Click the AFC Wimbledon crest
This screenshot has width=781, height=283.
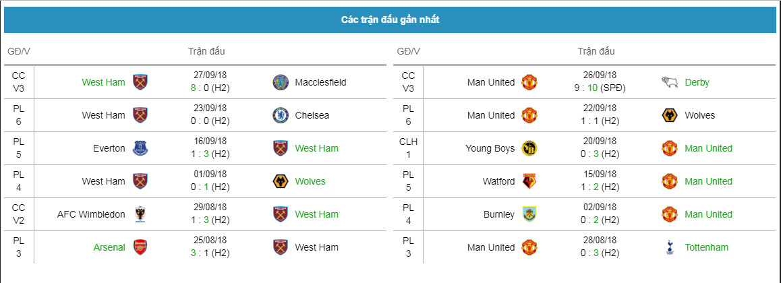pyautogui.click(x=140, y=214)
